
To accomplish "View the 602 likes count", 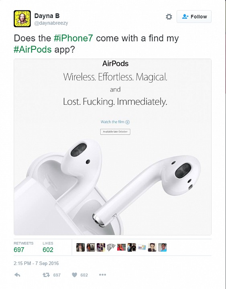I will 48,250.
